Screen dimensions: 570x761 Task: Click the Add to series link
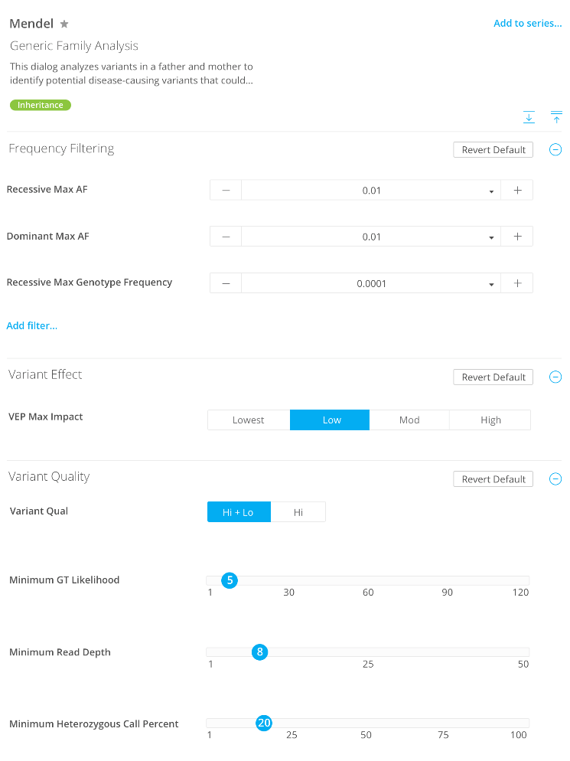[x=527, y=24]
